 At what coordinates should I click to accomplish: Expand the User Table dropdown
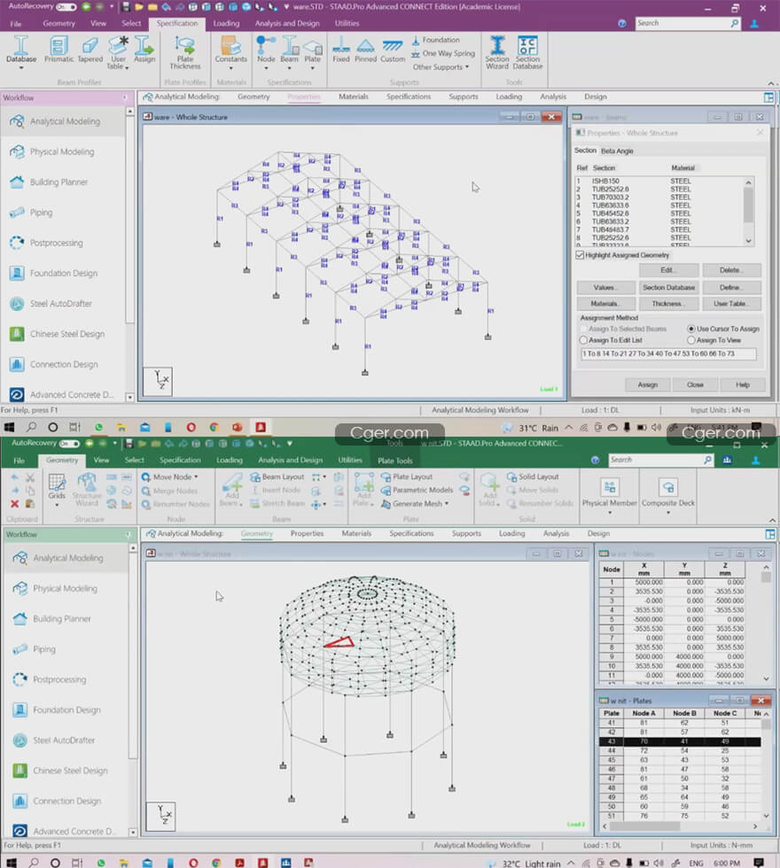click(127, 67)
